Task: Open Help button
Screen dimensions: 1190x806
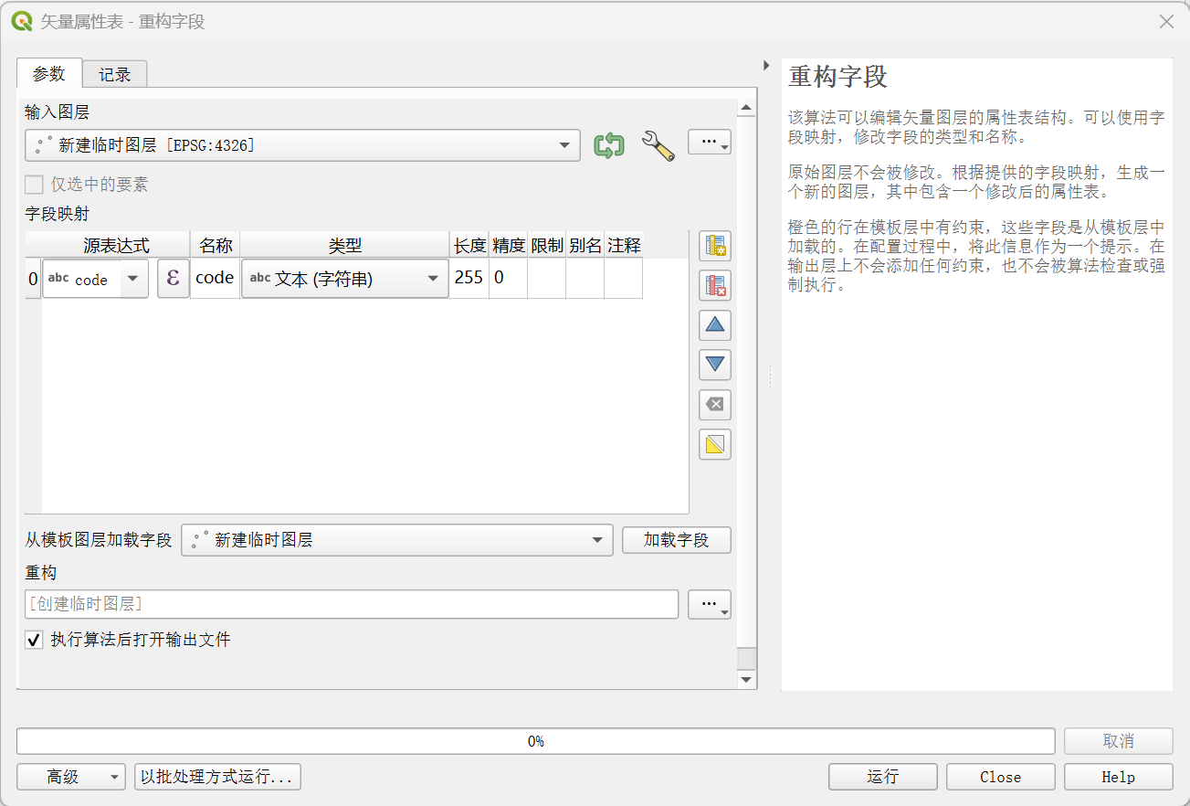Action: pyautogui.click(x=1119, y=777)
